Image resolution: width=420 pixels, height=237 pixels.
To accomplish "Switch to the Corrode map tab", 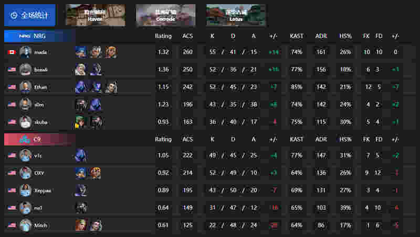I will click(165, 15).
